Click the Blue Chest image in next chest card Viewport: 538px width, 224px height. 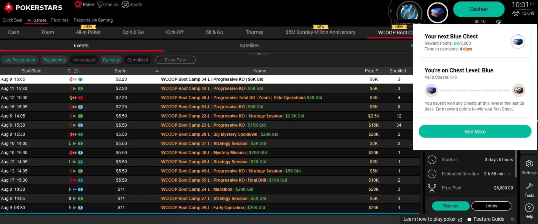(518, 42)
